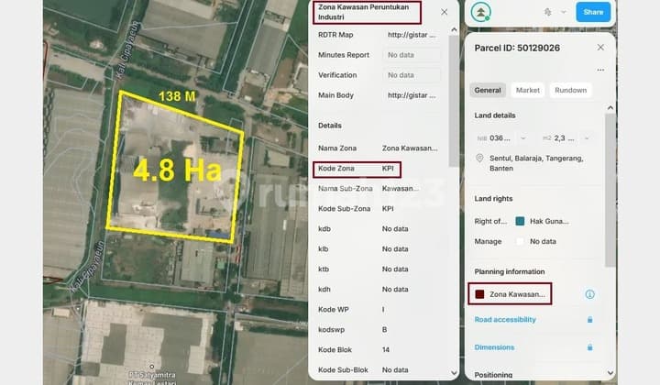Open Zona Kawasan planning info icon

point(589,294)
